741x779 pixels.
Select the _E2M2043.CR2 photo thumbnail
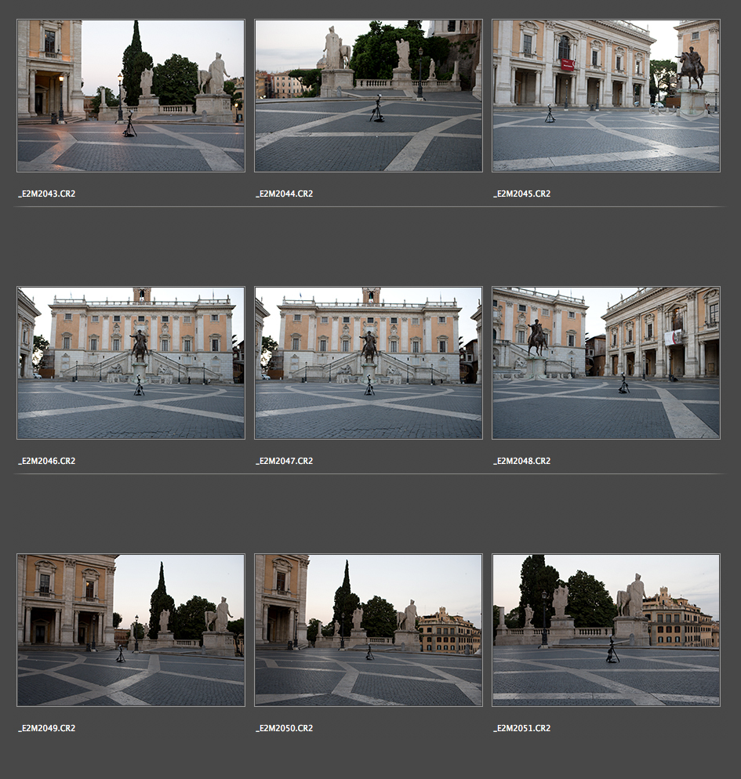(x=131, y=96)
